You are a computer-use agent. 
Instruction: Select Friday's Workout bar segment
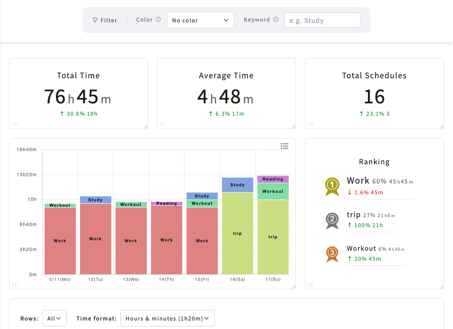click(202, 203)
